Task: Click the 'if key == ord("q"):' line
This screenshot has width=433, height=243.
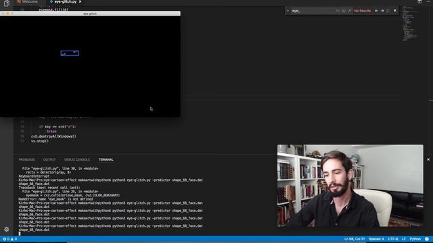Action: pyautogui.click(x=58, y=127)
